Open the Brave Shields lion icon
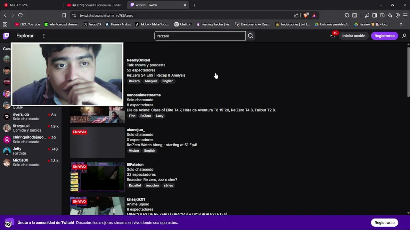 pos(306,15)
